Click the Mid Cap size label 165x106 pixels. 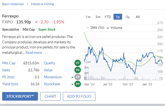pyautogui.click(x=29, y=29)
